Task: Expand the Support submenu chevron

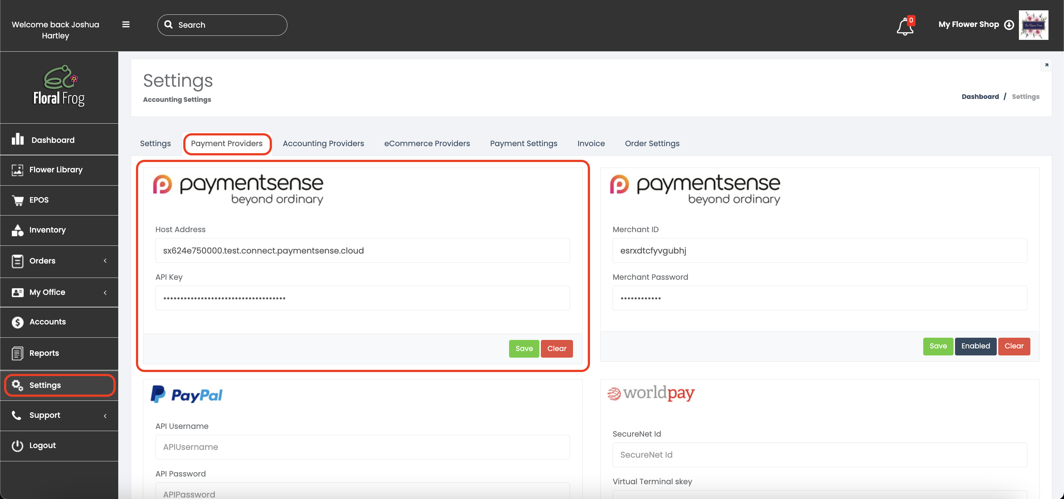Action: coord(105,416)
